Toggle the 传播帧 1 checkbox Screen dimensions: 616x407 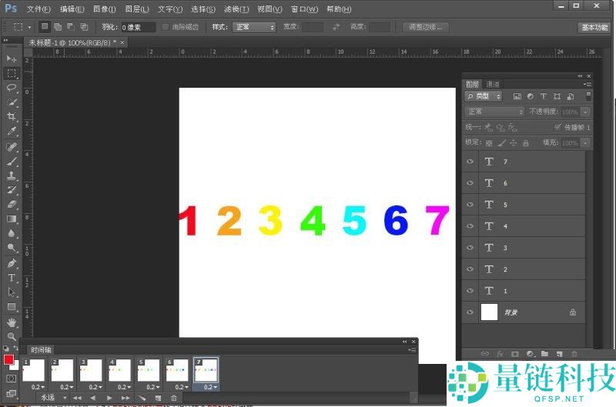[x=558, y=127]
